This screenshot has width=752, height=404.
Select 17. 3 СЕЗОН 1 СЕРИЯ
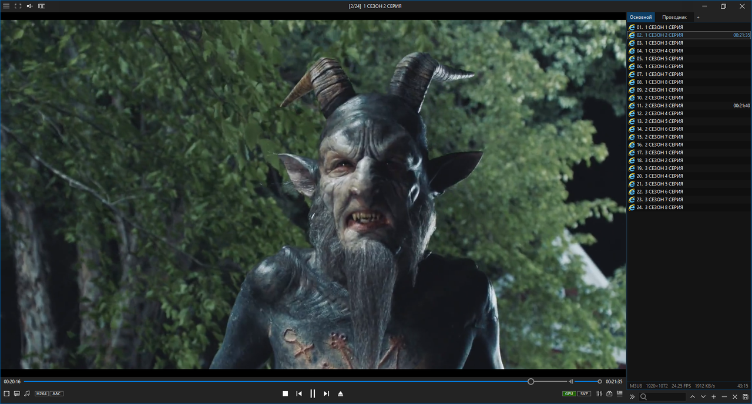[689, 153]
